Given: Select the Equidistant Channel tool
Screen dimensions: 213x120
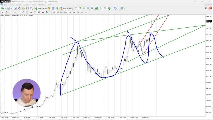Looking at the screenshot, I should [x=23, y=12].
